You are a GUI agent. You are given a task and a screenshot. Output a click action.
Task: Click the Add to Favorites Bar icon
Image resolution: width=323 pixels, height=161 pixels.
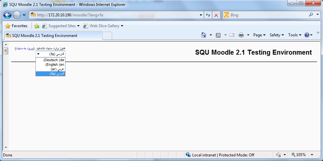(x=37, y=26)
